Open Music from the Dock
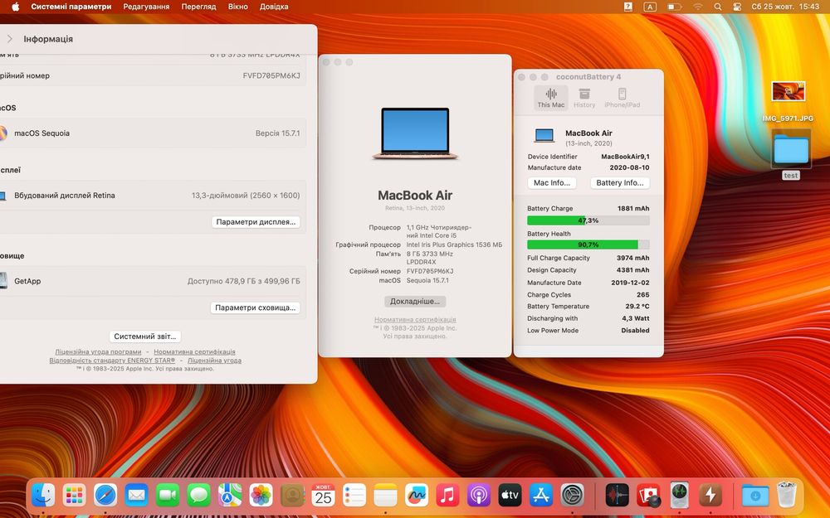Screen dimensions: 830x518 click(448, 496)
